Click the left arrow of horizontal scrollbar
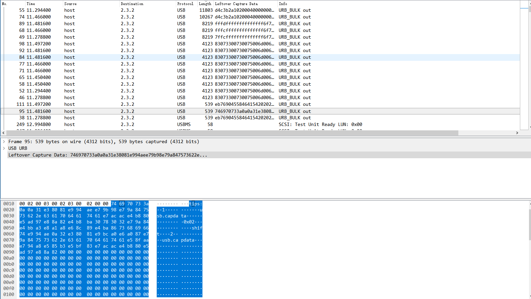The height and width of the screenshot is (299, 531). click(x=3, y=133)
